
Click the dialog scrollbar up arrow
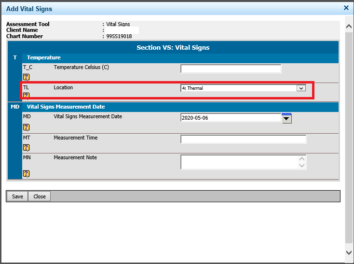coord(349,26)
